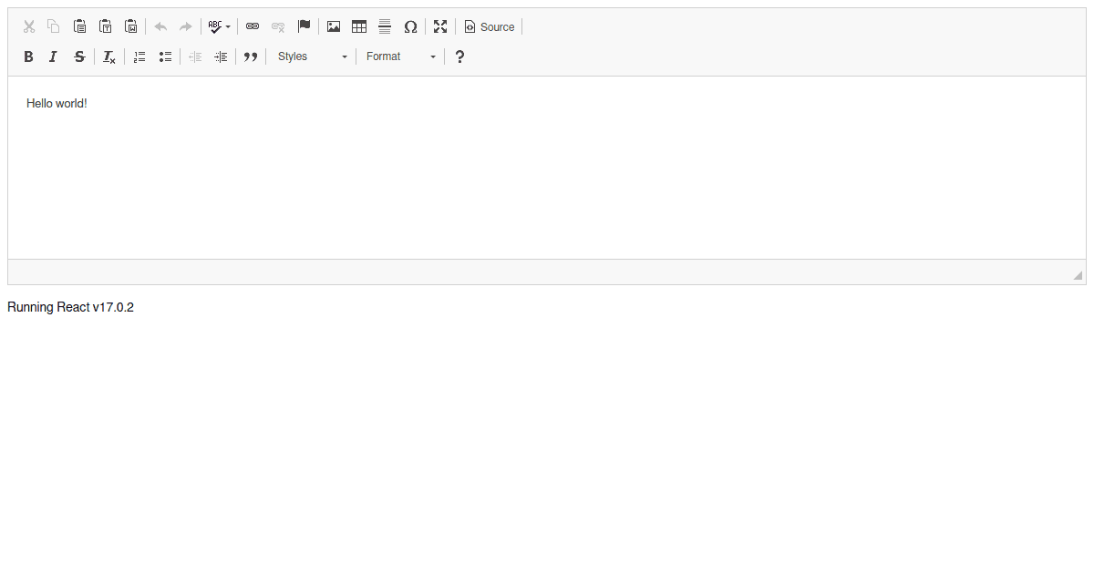Insert a Special Character
Image resolution: width=1094 pixels, height=574 pixels.
coord(410,26)
